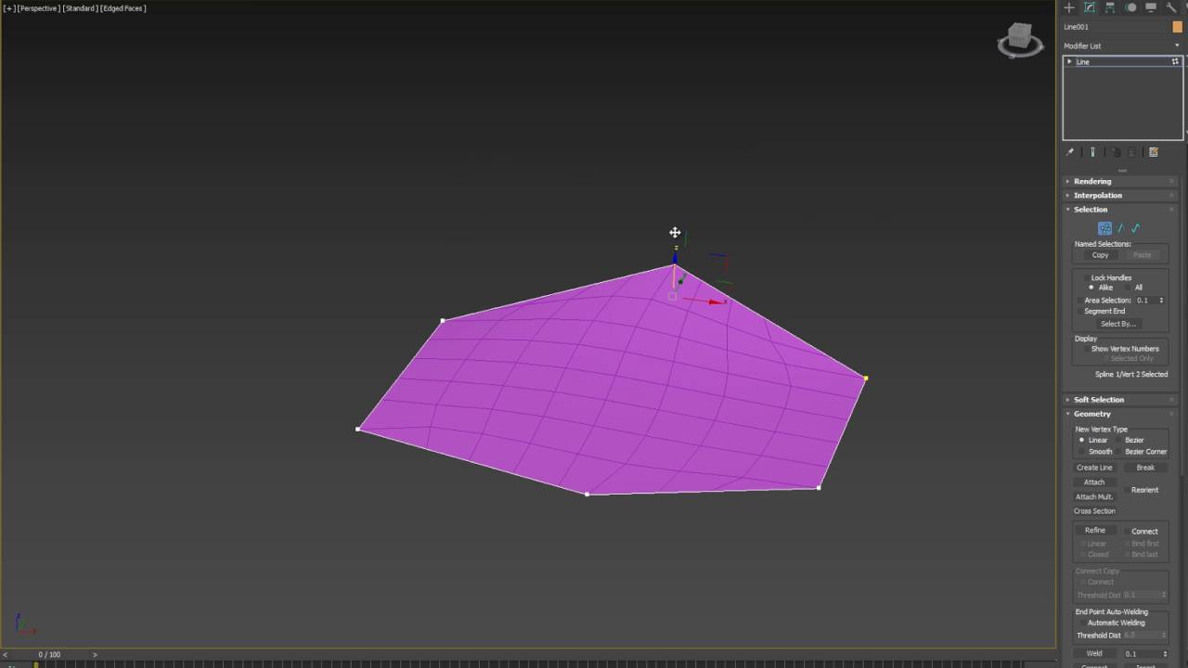The width and height of the screenshot is (1188, 668).
Task: Open the Modify command panel tab
Action: pos(1090,7)
